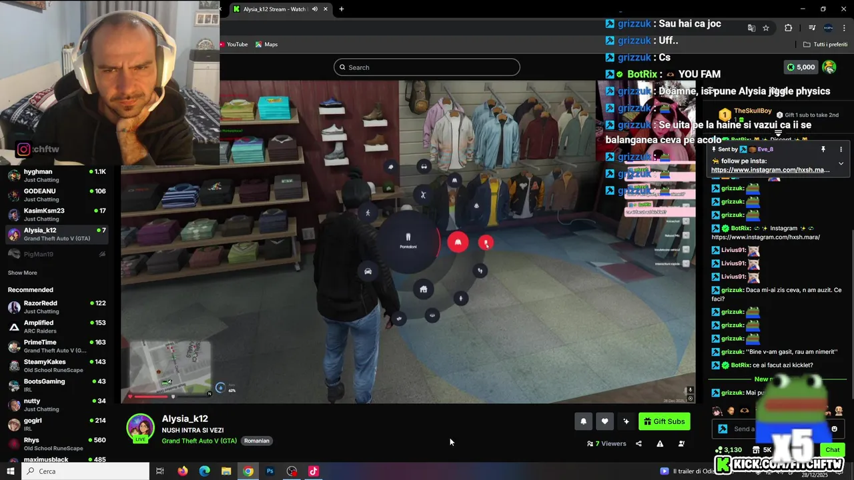Open the Chrome extensions puzzle icon
Image resolution: width=854 pixels, height=480 pixels.
pyautogui.click(x=788, y=28)
